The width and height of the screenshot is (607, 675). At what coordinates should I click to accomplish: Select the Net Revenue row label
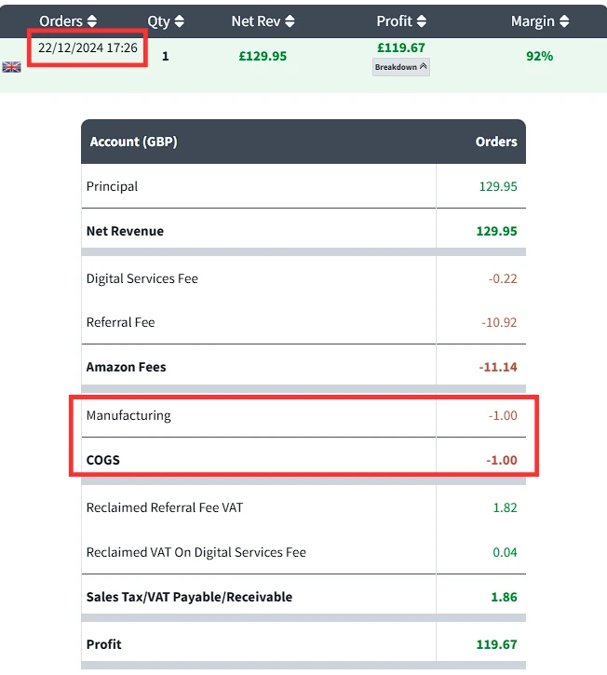click(x=125, y=231)
